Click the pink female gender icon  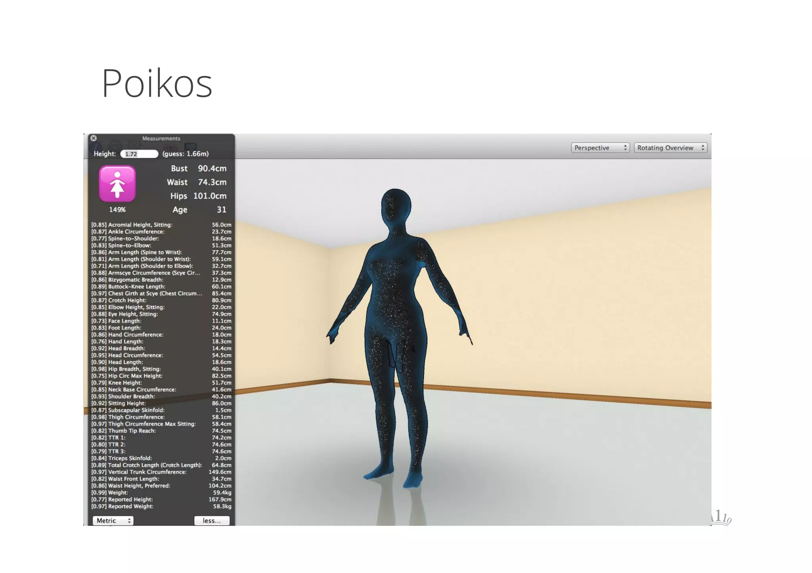click(x=117, y=184)
